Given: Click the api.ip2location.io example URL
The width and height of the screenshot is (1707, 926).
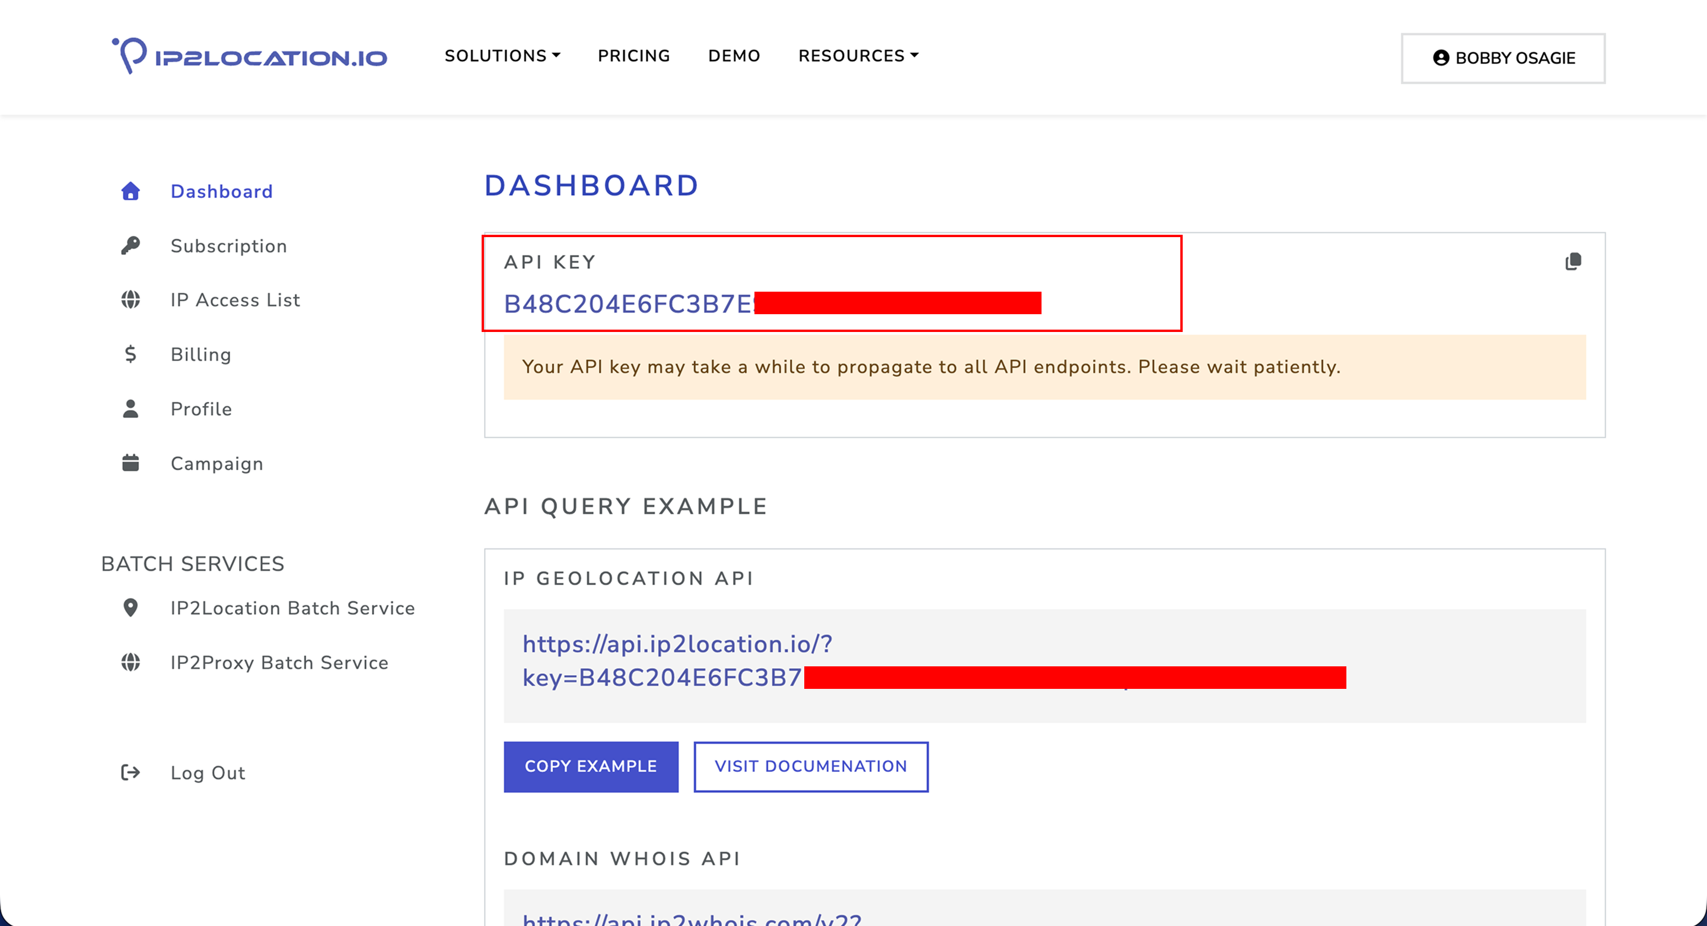Looking at the screenshot, I should pos(677,644).
